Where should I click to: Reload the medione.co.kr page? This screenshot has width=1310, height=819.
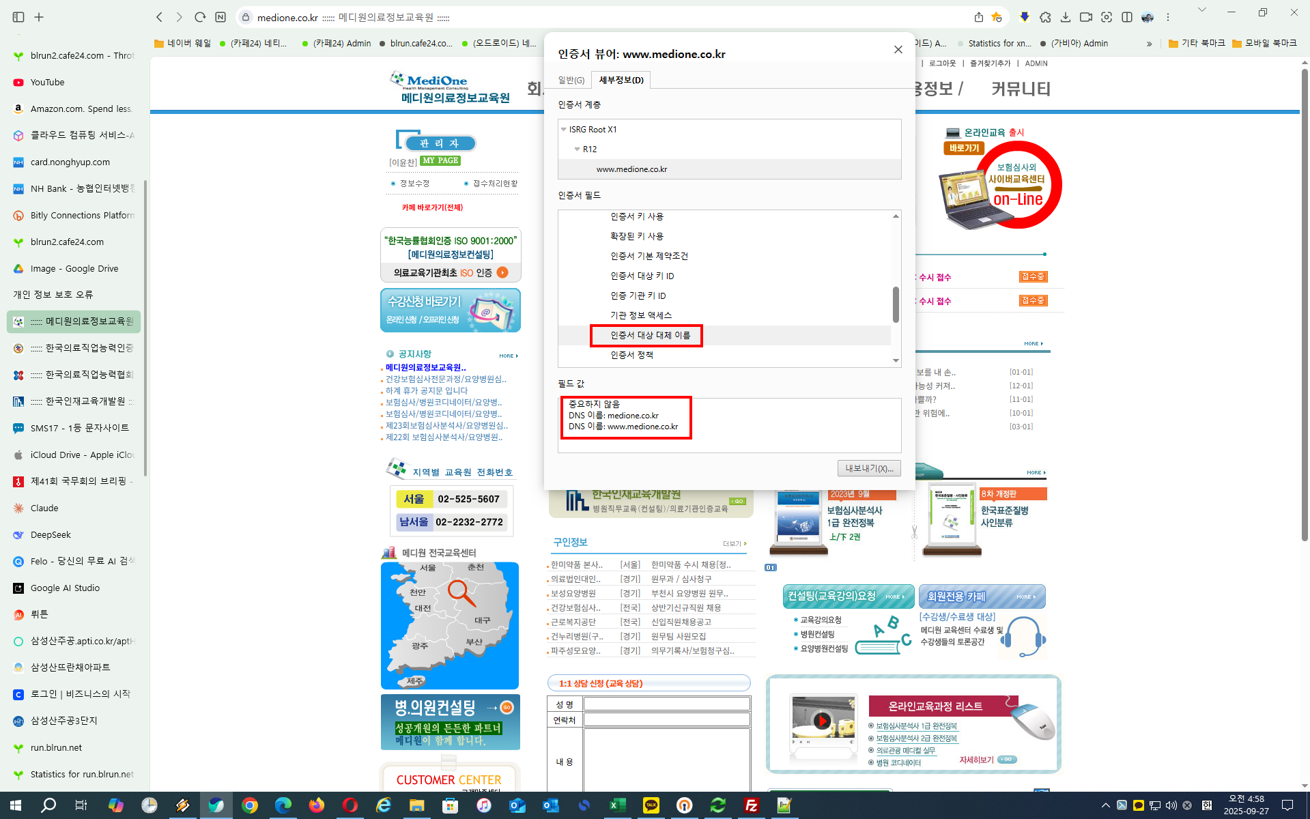(200, 17)
